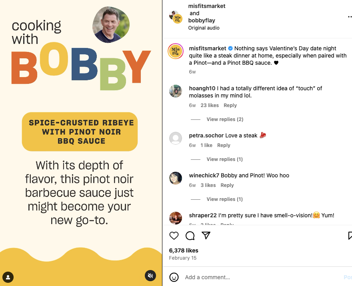
Task: Open shraper22's profile picture
Action: (176, 218)
